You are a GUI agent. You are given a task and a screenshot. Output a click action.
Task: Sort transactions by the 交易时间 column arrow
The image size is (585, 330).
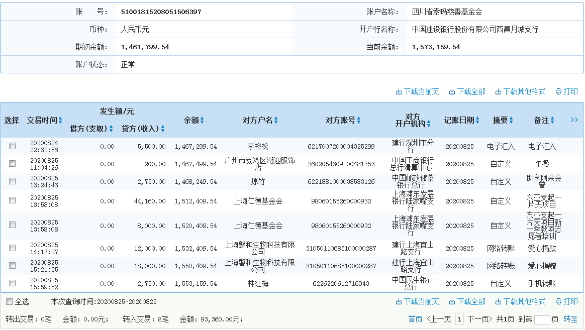[59, 121]
